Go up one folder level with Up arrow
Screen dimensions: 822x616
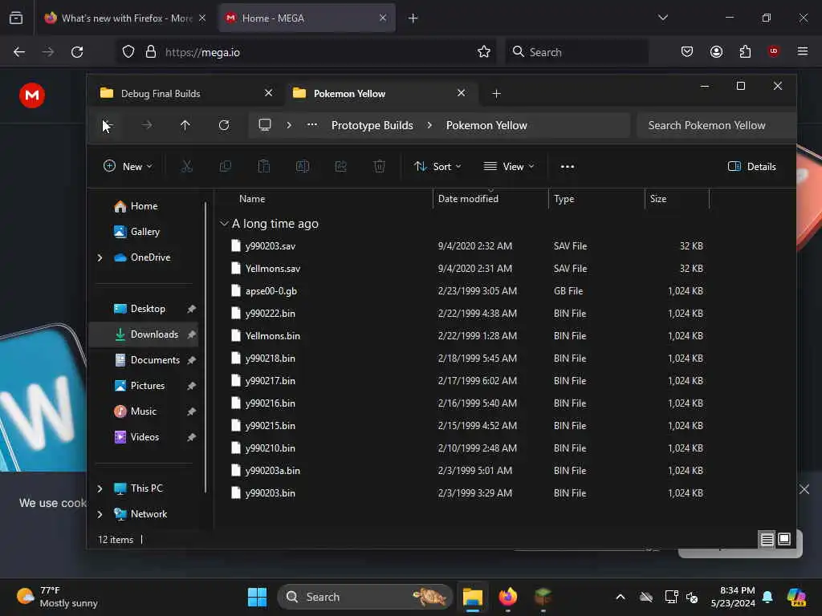[x=185, y=125]
